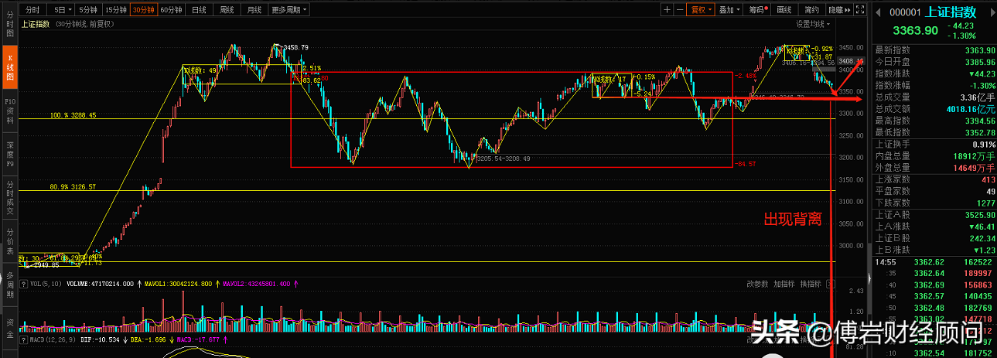The height and width of the screenshot is (358, 997).
Task: Toggle 画线 drawing tools
Action: [784, 10]
